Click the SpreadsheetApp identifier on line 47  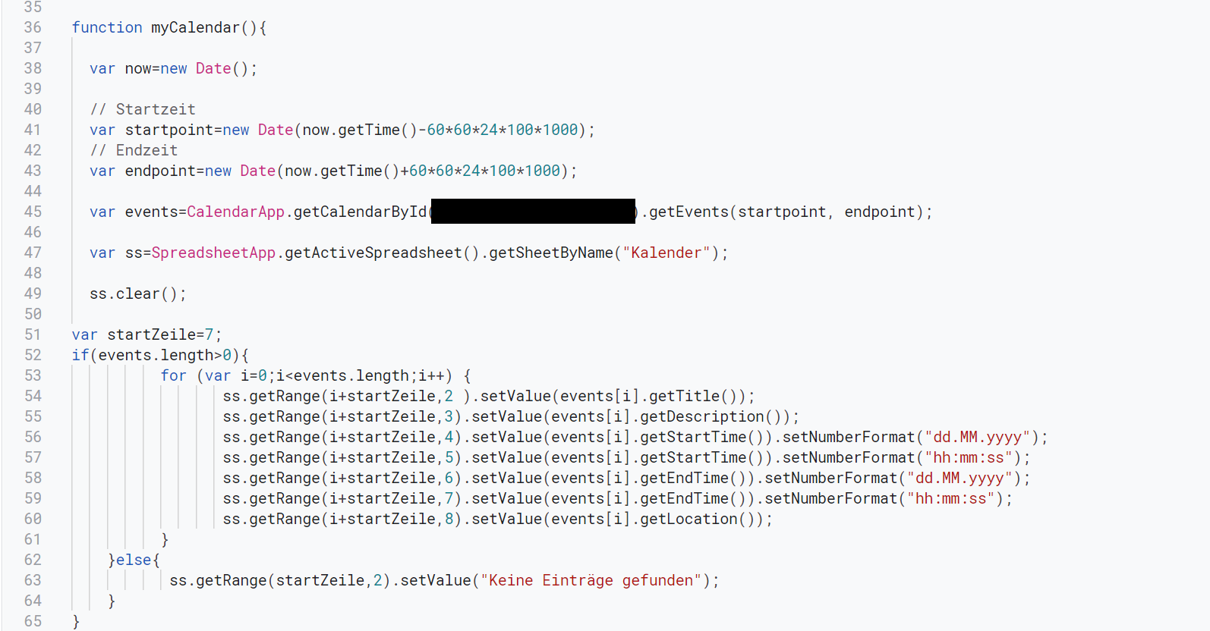pos(213,253)
